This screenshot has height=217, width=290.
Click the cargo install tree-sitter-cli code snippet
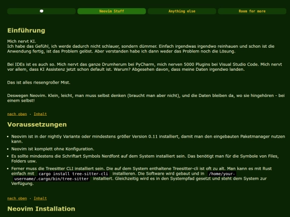(73, 174)
